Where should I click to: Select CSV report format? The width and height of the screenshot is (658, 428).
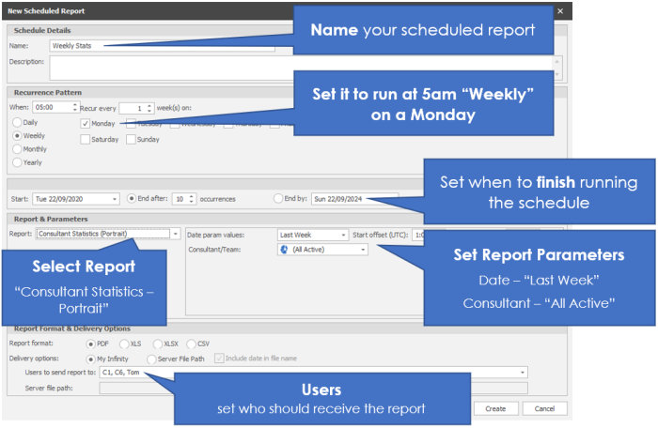pyautogui.click(x=193, y=344)
